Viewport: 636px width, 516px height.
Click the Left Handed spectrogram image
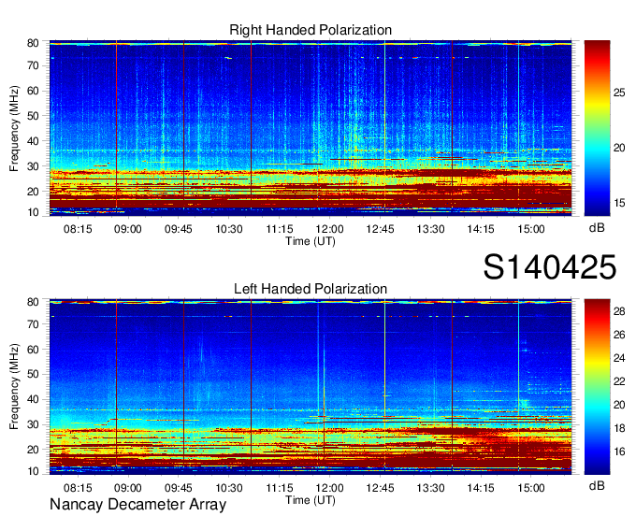(x=311, y=387)
